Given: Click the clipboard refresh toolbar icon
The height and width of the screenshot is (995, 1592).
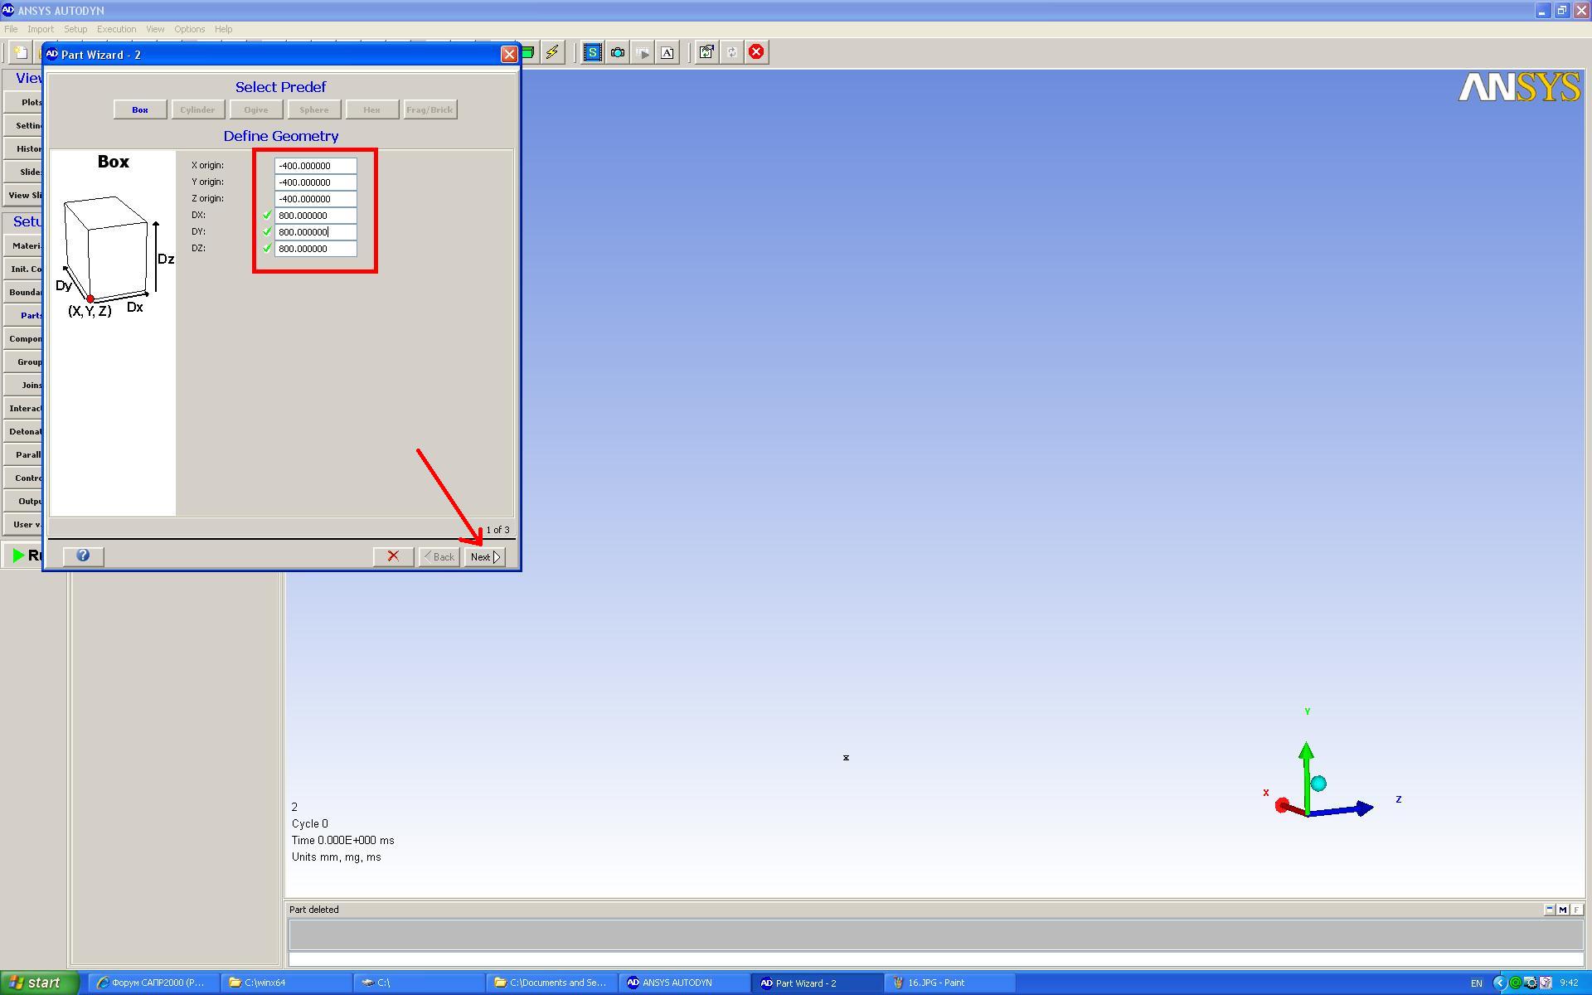Looking at the screenshot, I should pos(706,52).
